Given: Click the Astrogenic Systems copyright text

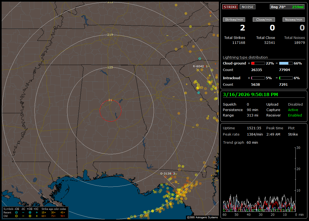Looking at the screenshot, I should click(x=202, y=217).
